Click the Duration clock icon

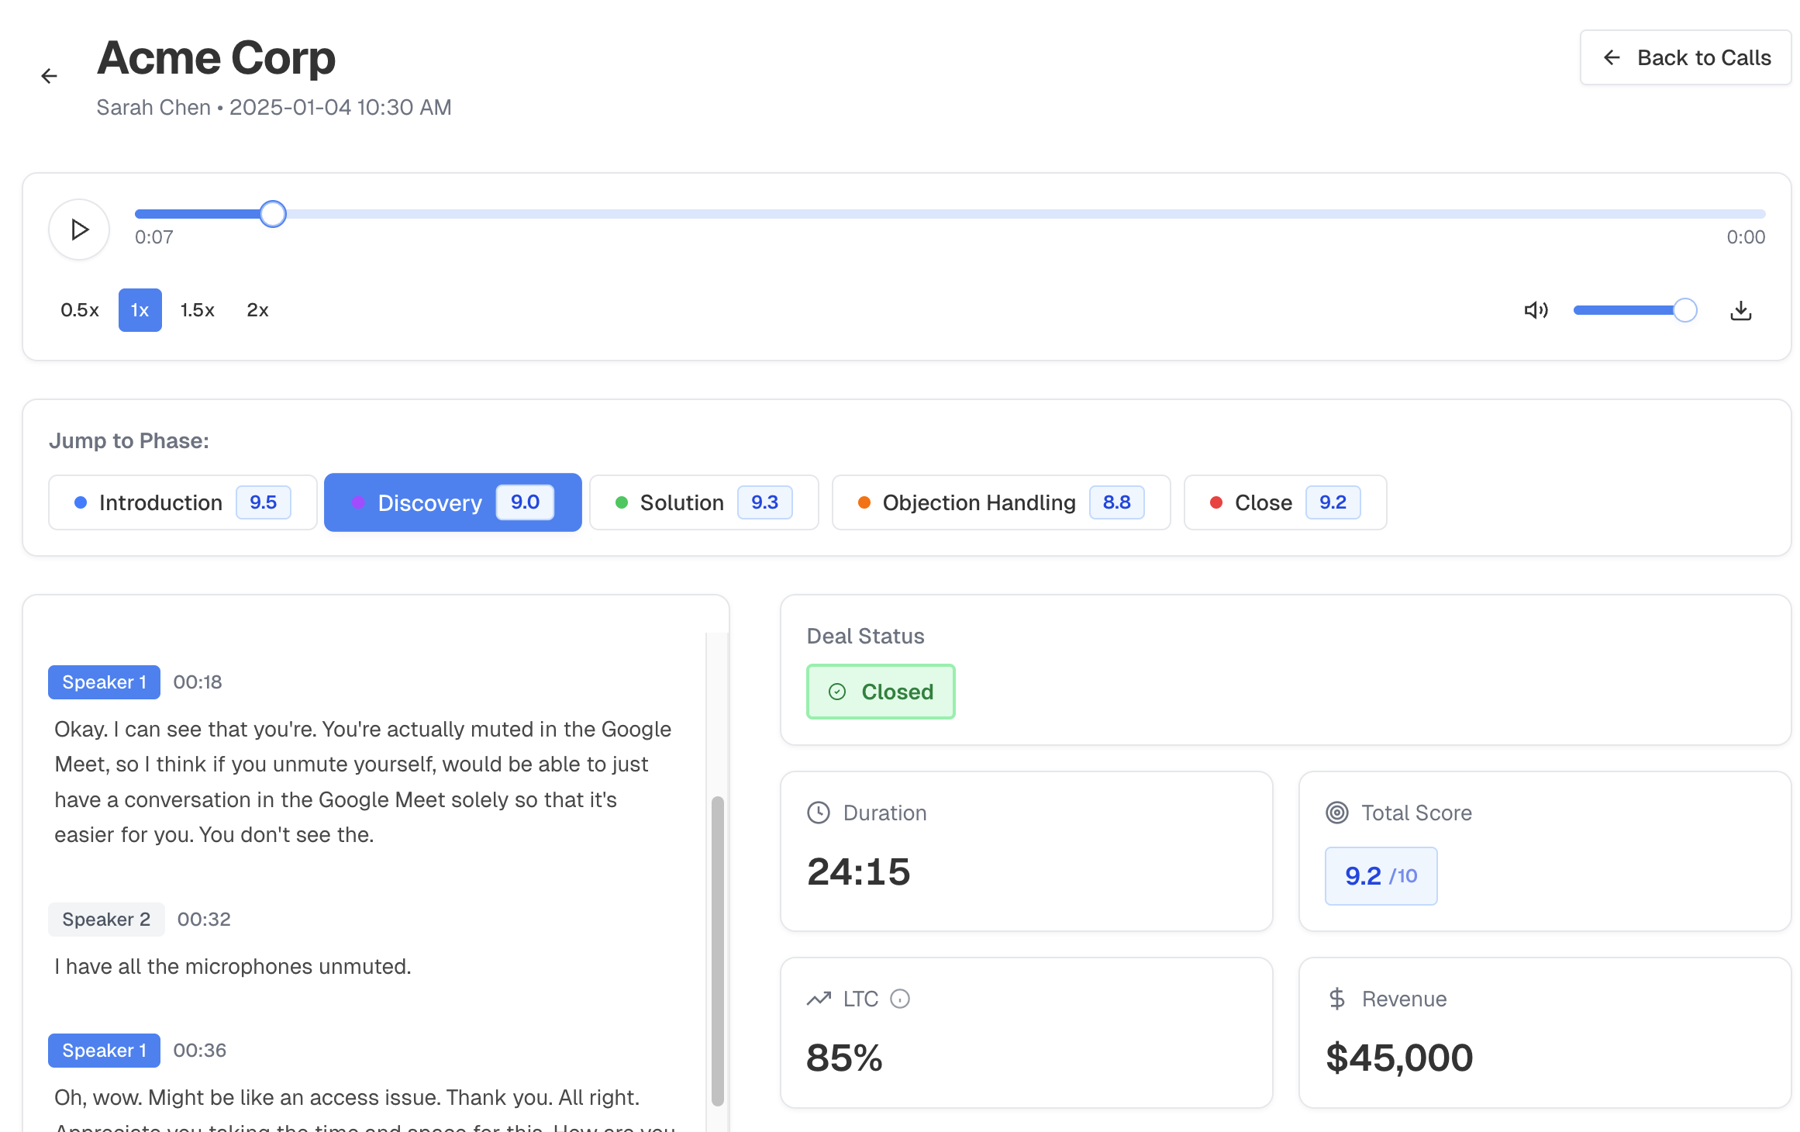819,813
